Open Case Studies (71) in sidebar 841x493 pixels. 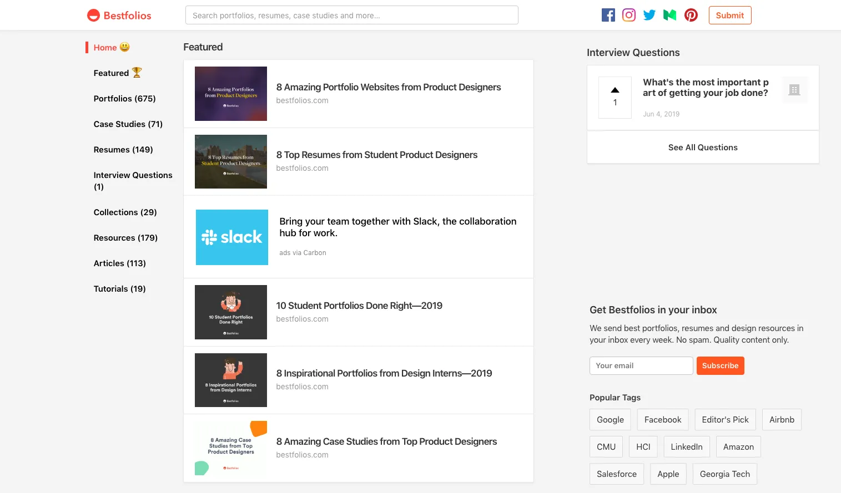coord(128,124)
